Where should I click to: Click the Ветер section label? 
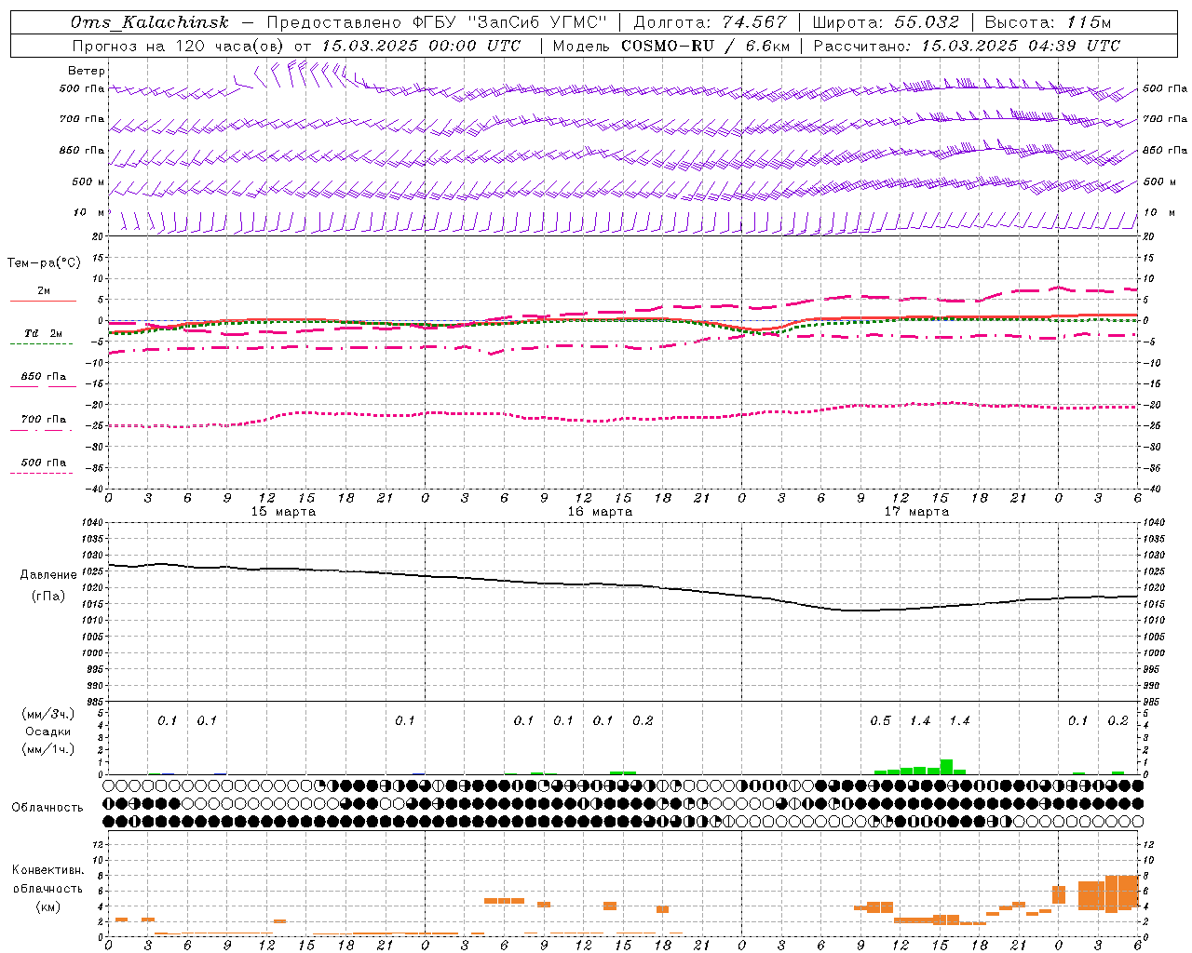(x=87, y=71)
